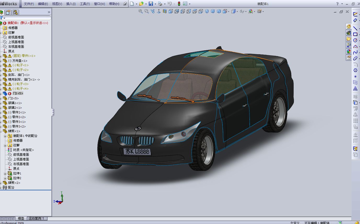
Task: Open the Custom Properties task pane tab
Action: point(348,58)
